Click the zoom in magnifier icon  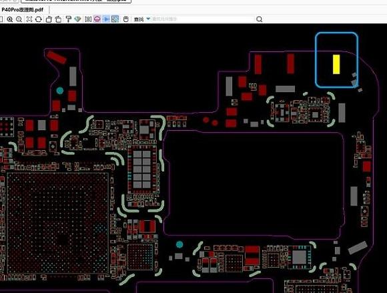10,19
